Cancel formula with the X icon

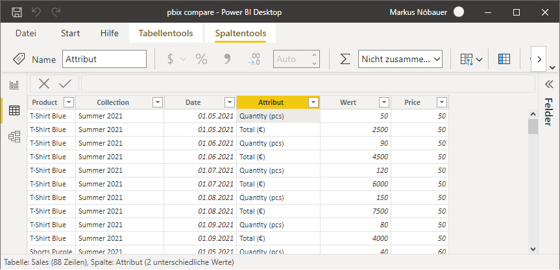coord(43,84)
